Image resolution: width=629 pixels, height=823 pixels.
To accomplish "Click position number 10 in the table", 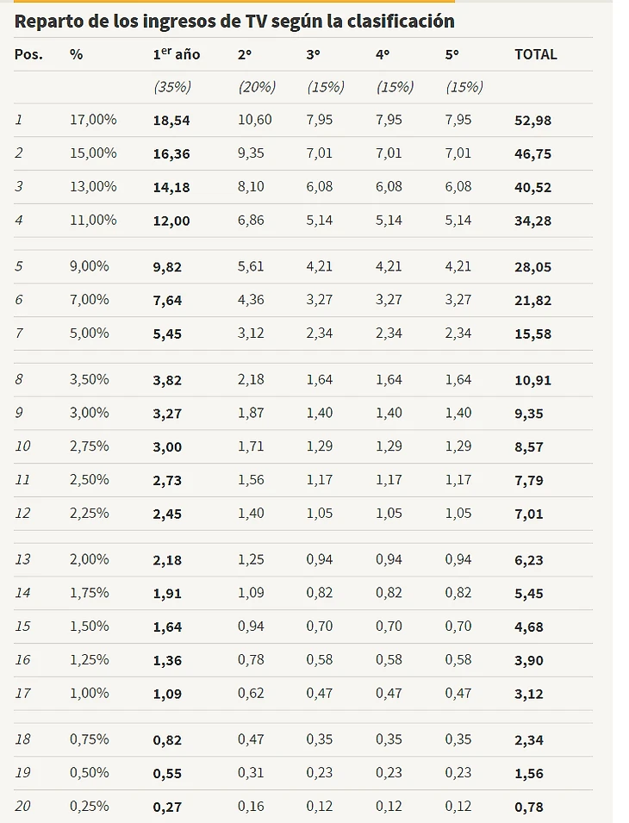I will 22,446.
